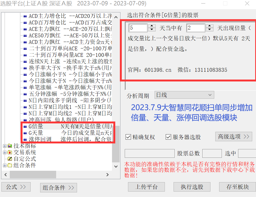Viewport: 256px width, 197px height.
Task: Click the tree vertical scrollbar up arrow
Action: (116, 17)
